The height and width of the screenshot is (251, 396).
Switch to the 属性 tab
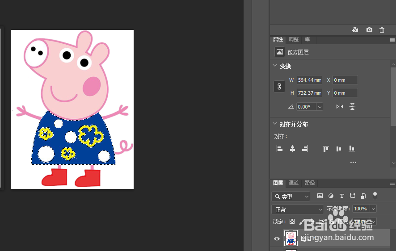(x=278, y=39)
